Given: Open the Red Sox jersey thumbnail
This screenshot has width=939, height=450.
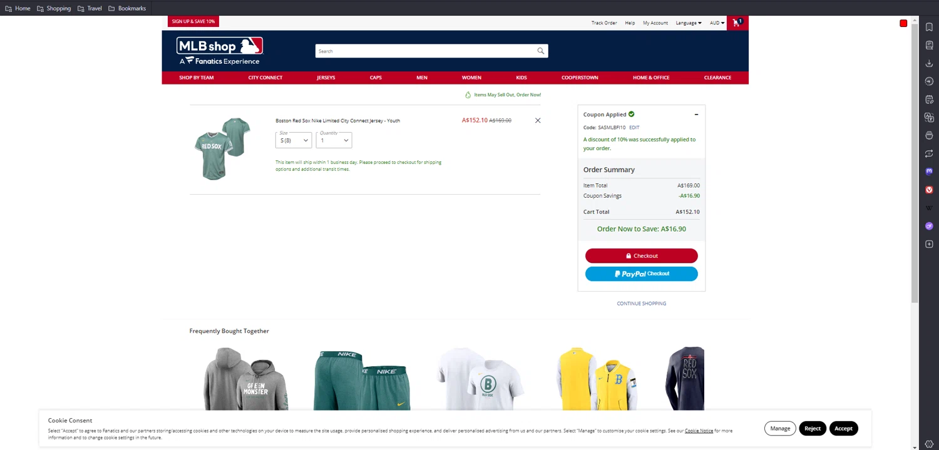Looking at the screenshot, I should (222, 148).
